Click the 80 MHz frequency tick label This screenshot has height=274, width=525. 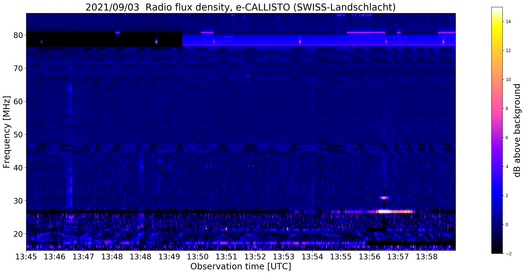pos(18,35)
